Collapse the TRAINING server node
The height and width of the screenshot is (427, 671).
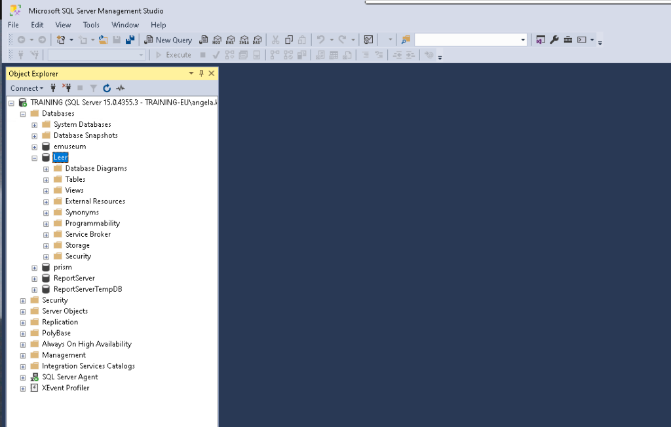12,103
